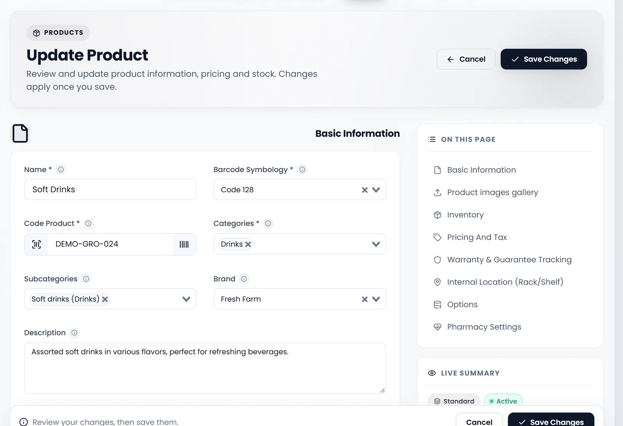Expand the Categories dropdown arrow
The height and width of the screenshot is (426, 623).
pos(376,244)
